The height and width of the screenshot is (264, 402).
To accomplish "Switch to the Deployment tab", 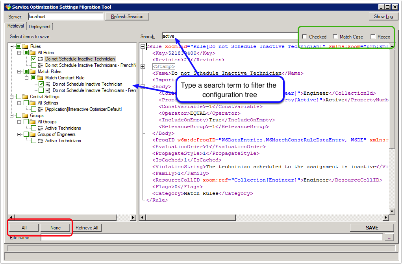I will (x=40, y=27).
